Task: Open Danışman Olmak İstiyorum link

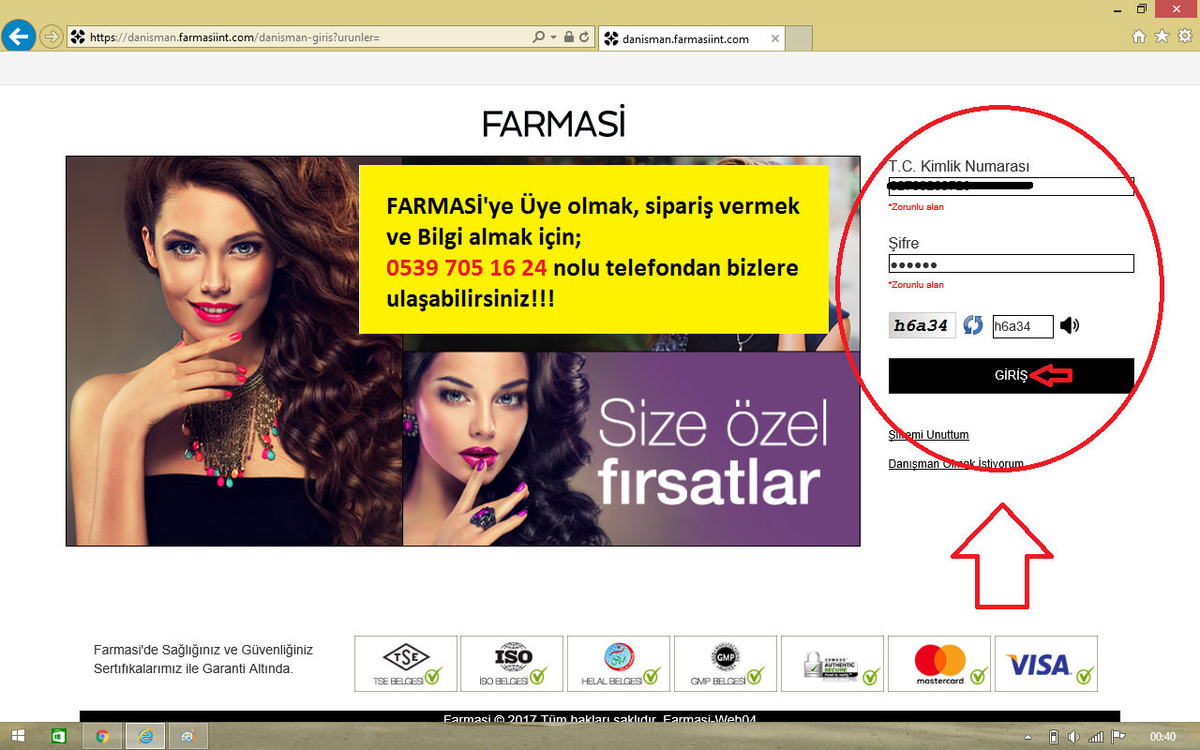Action: pyautogui.click(x=956, y=464)
